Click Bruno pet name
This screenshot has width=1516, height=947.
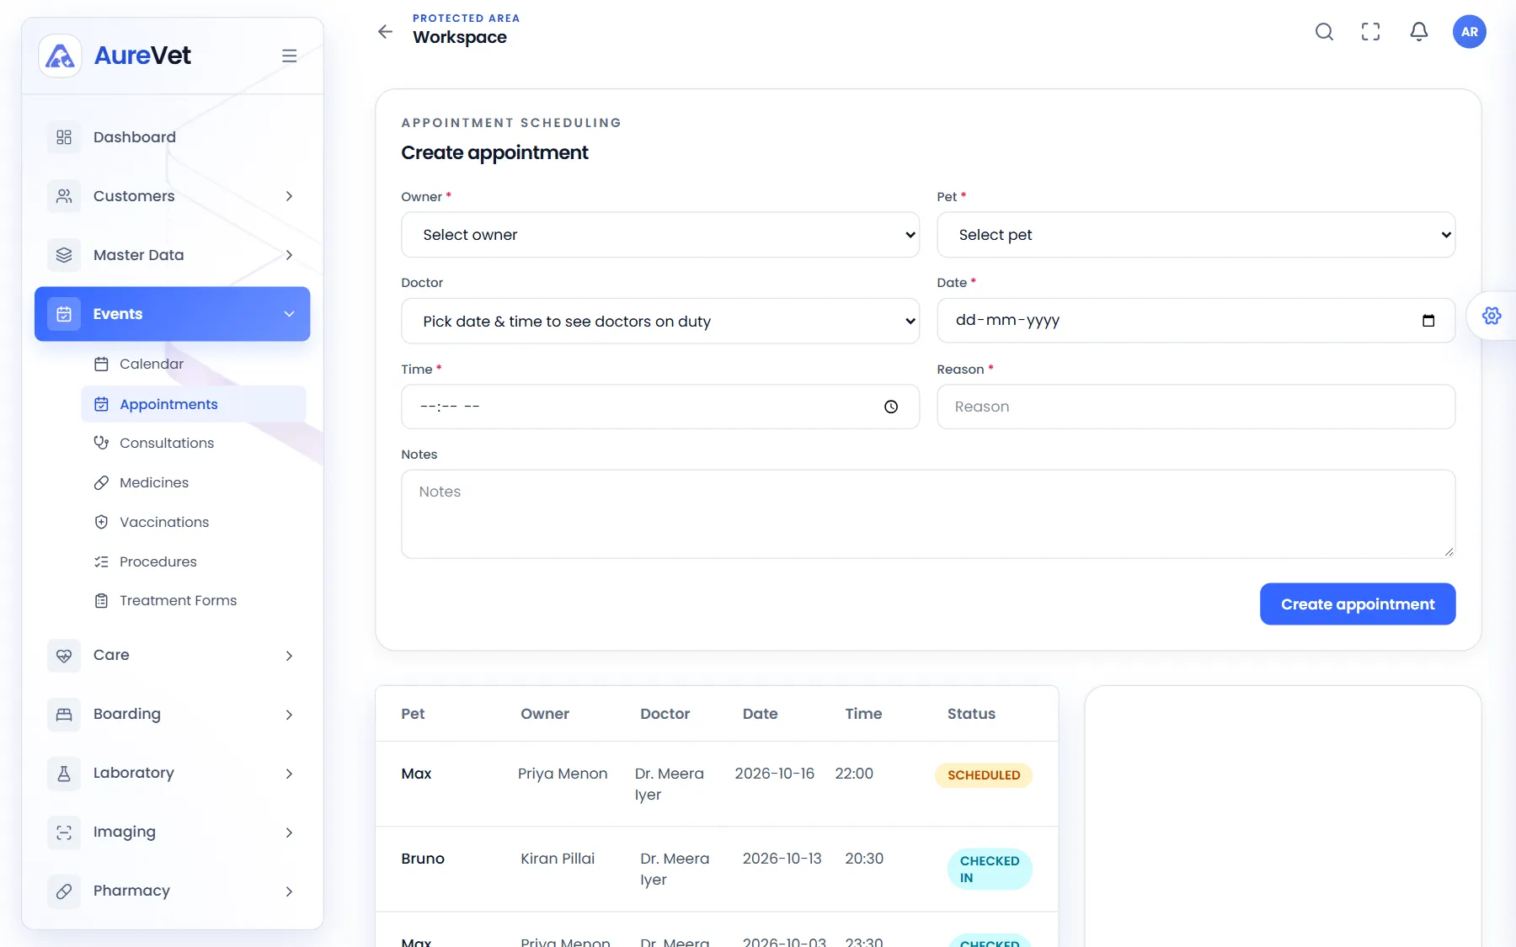[423, 859]
